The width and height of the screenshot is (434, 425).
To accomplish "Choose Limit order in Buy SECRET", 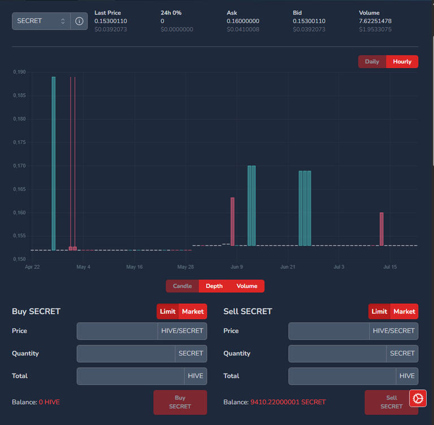I will 168,311.
